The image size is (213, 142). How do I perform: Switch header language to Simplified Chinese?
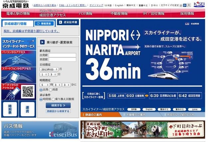131,5
